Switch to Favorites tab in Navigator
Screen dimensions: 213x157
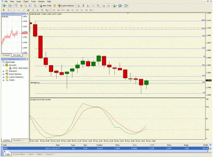[17, 140]
